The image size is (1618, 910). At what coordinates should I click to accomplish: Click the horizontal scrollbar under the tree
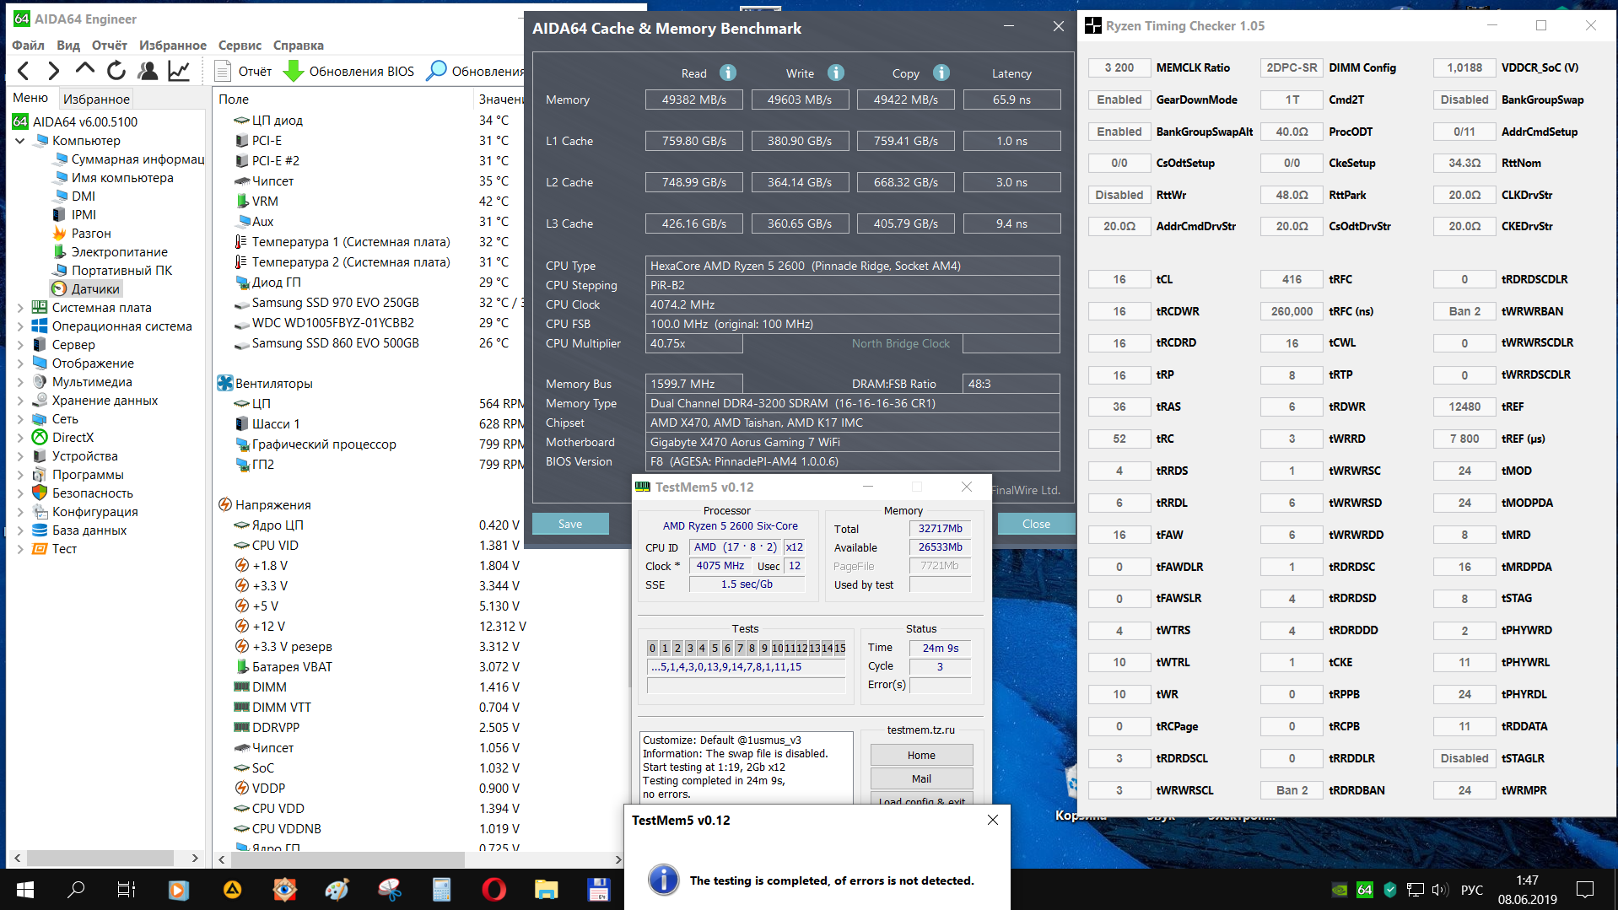pos(100,858)
